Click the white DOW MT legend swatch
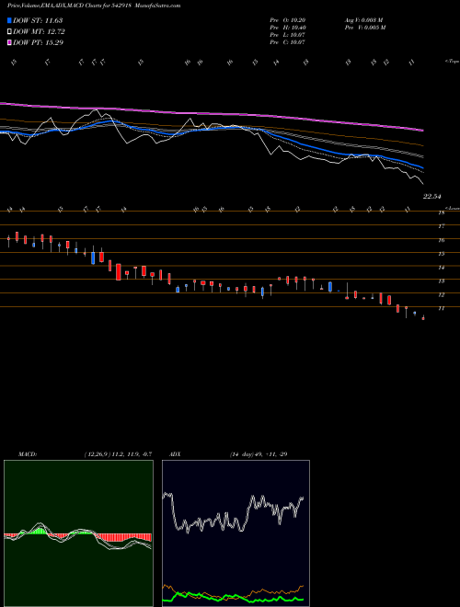This screenshot has height=607, width=460. [9, 32]
